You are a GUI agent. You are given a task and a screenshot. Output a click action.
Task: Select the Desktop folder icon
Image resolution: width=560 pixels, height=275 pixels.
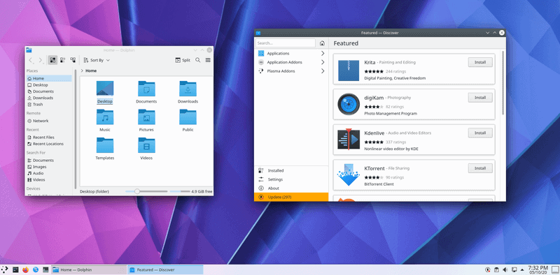(104, 89)
